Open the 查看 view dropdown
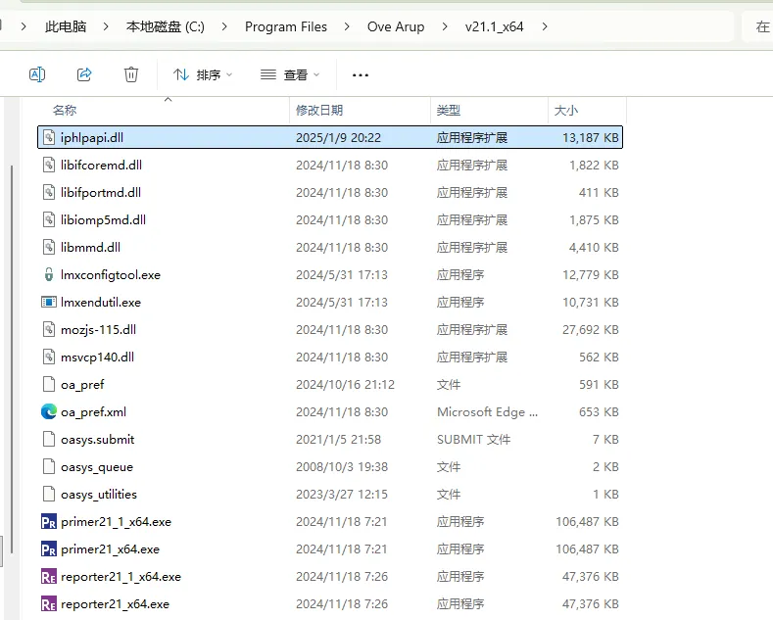The height and width of the screenshot is (620, 773). click(290, 74)
